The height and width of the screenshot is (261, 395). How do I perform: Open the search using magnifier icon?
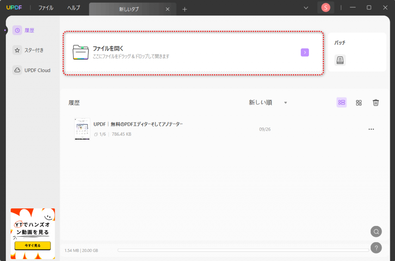pos(376,231)
